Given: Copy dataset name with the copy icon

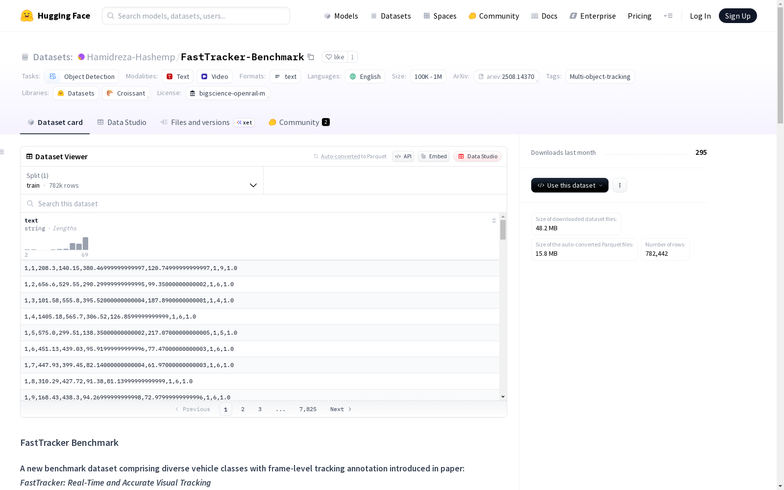Looking at the screenshot, I should 311,57.
